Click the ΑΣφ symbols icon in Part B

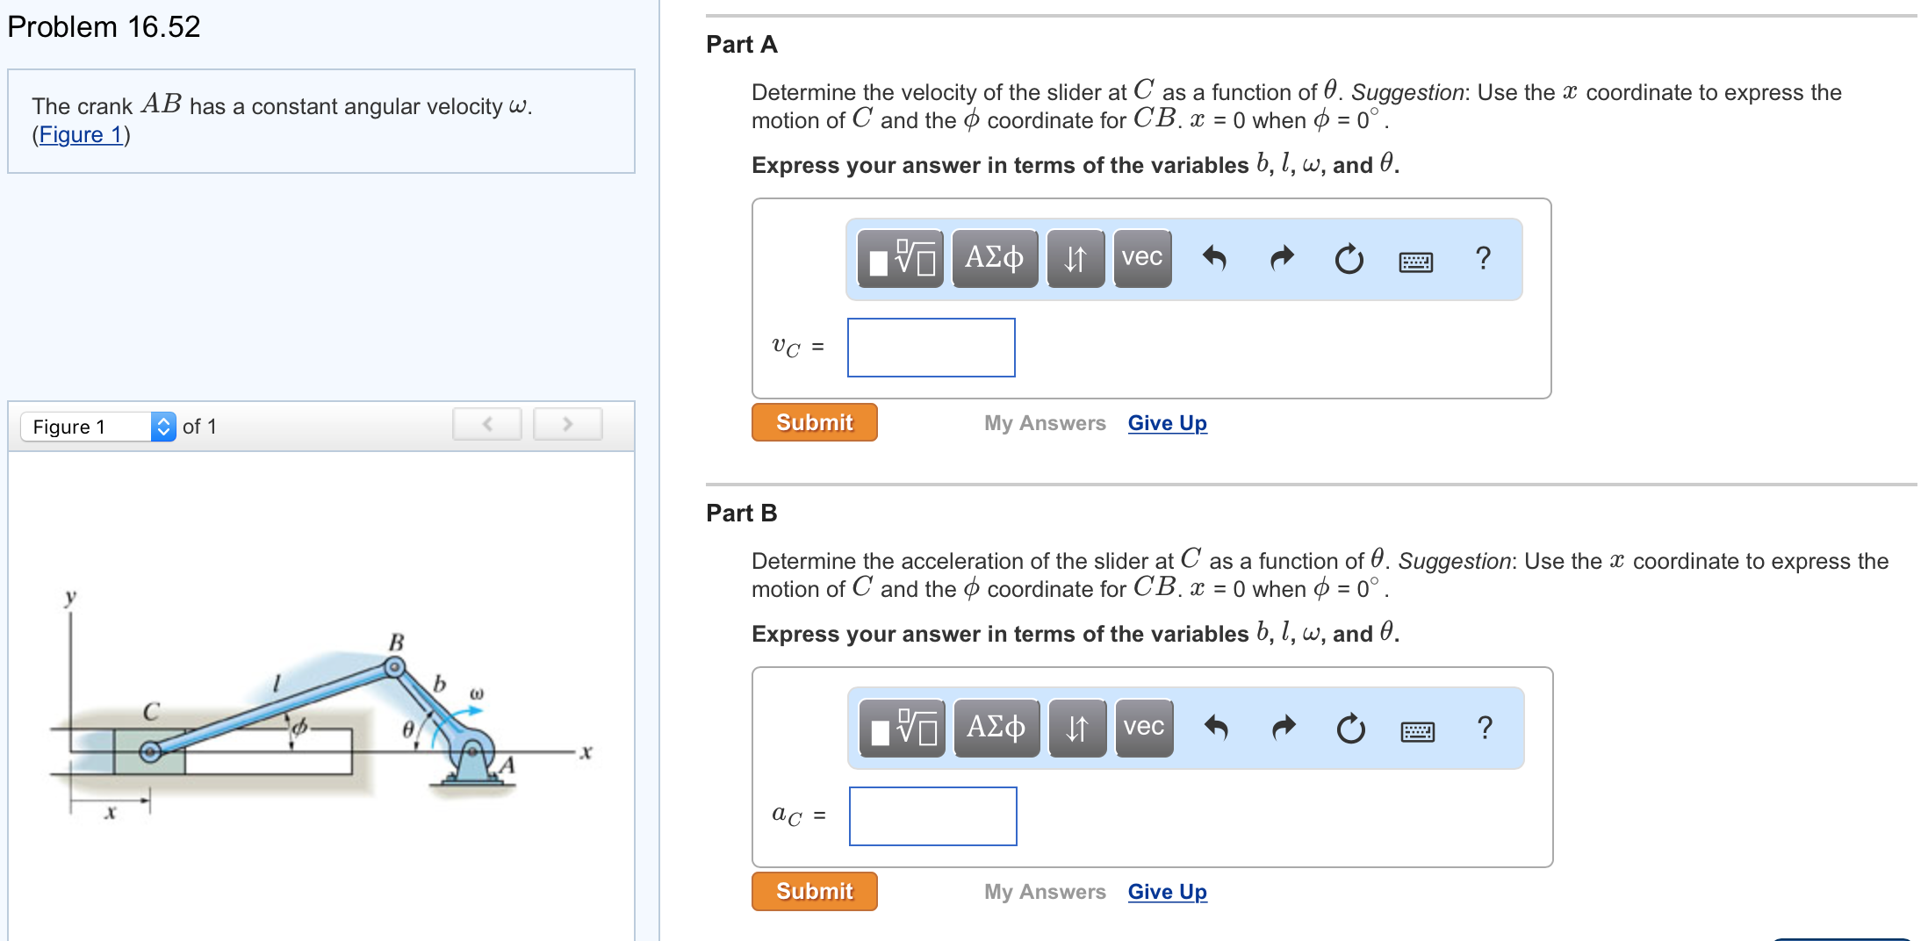[x=995, y=727]
